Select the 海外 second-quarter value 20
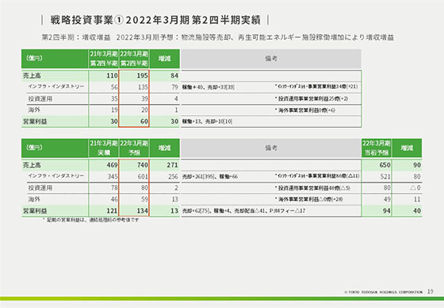444x308 pixels. tap(144, 110)
